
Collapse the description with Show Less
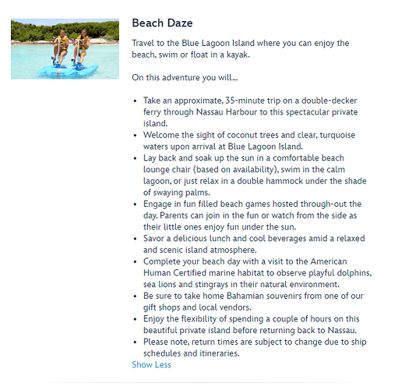tap(151, 365)
